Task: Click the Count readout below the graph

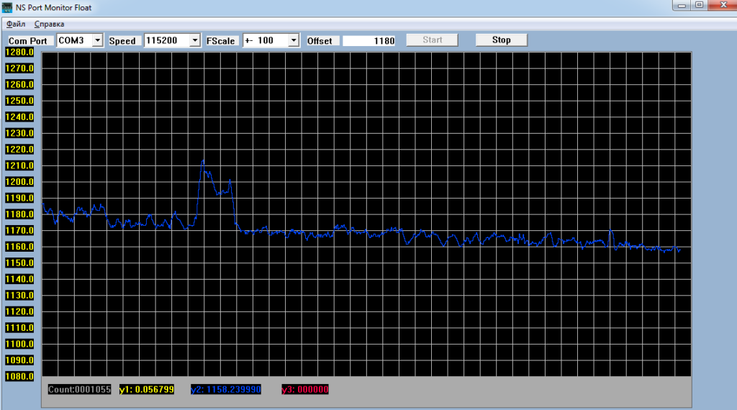Action: pyautogui.click(x=79, y=389)
